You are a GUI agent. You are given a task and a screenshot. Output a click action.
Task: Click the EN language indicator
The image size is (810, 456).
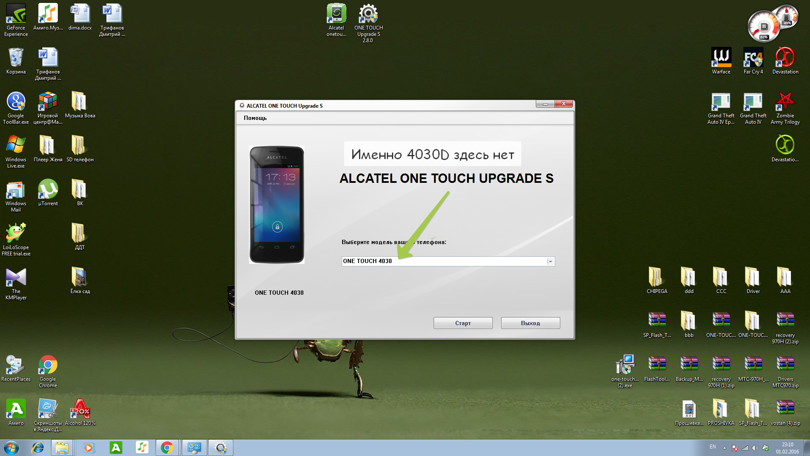click(713, 447)
